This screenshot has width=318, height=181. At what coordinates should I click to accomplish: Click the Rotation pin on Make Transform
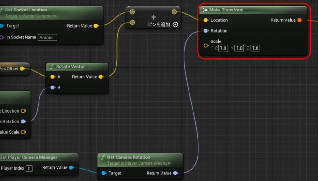[206, 31]
